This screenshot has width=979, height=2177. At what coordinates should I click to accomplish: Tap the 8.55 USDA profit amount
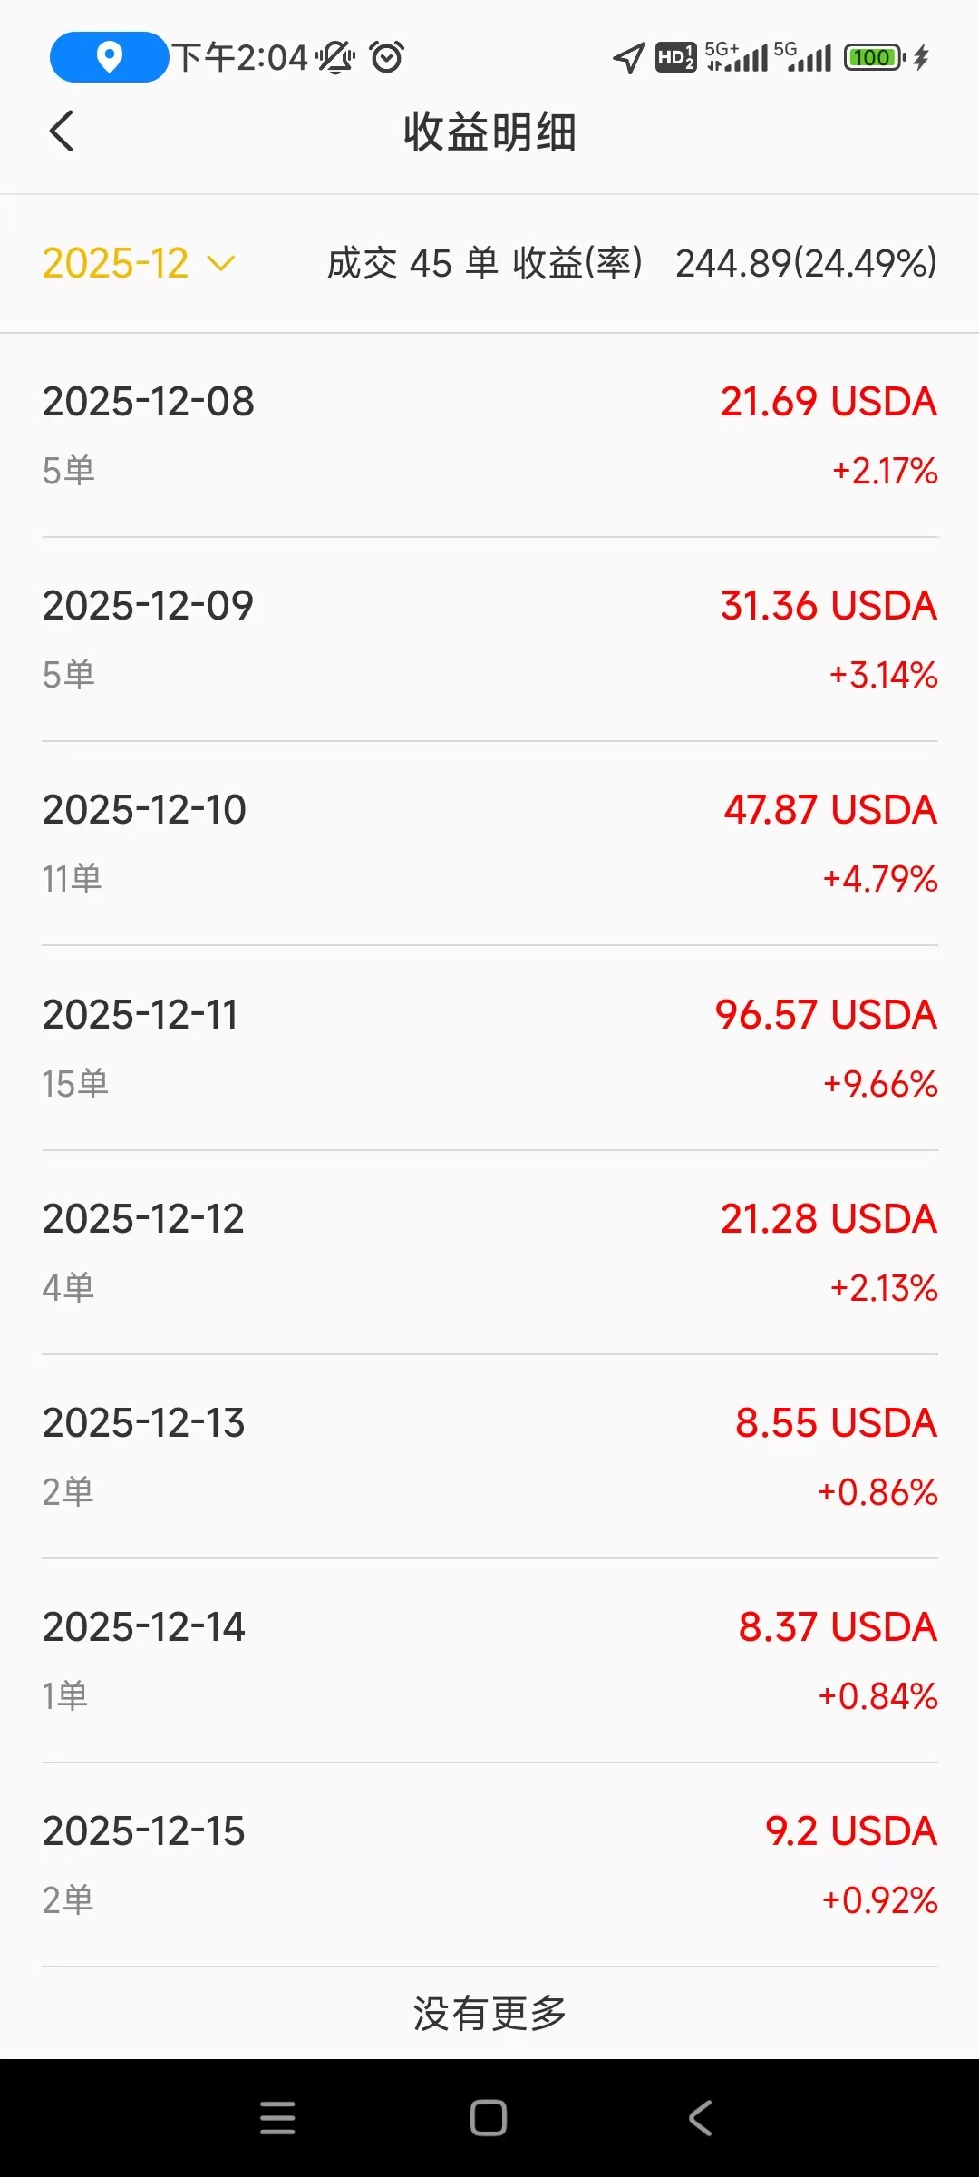(835, 1422)
